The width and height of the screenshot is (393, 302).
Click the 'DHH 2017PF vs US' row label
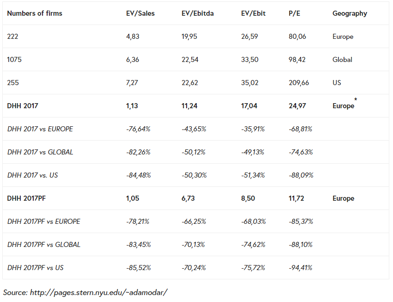[x=36, y=268]
